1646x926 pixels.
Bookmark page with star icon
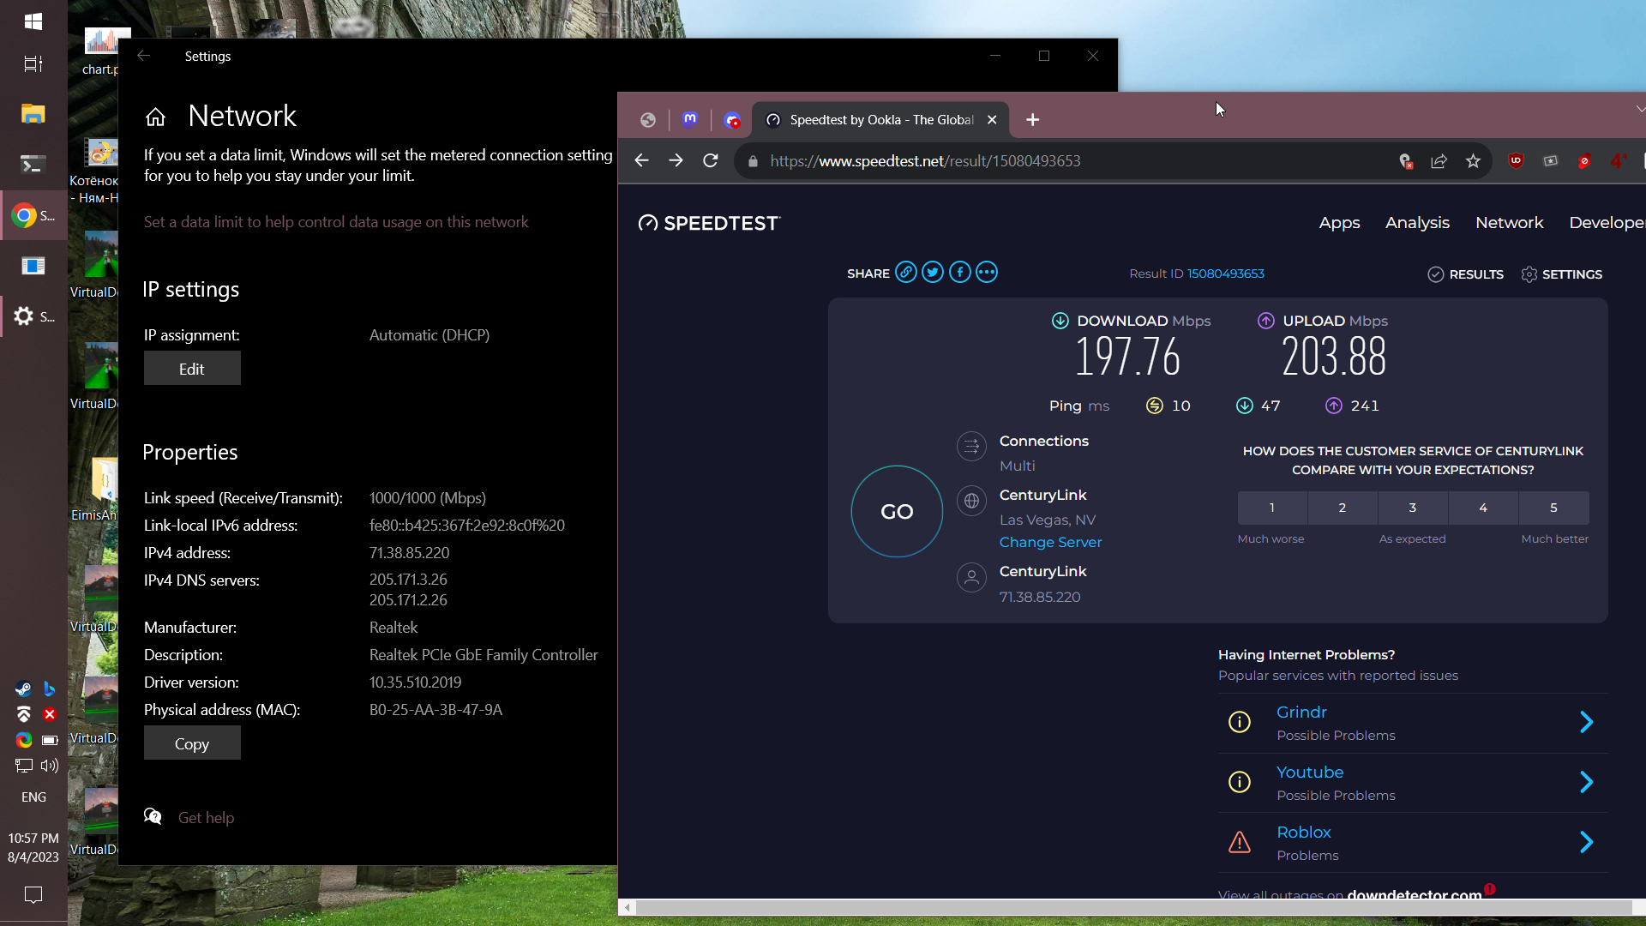tap(1473, 161)
